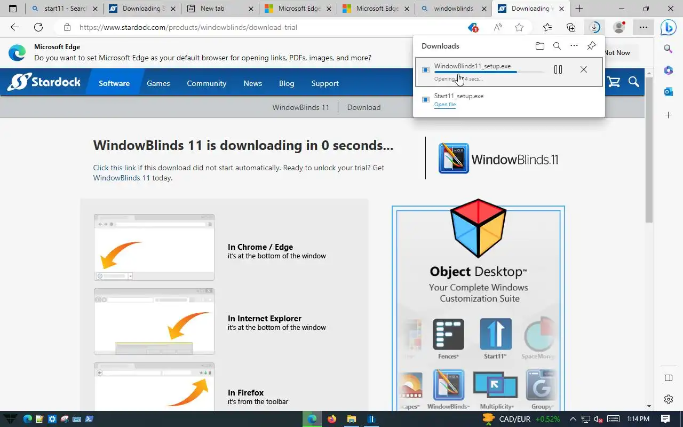Screen dimensions: 683x427
Task: Click the stardock.com address bar
Action: [x=267, y=27]
